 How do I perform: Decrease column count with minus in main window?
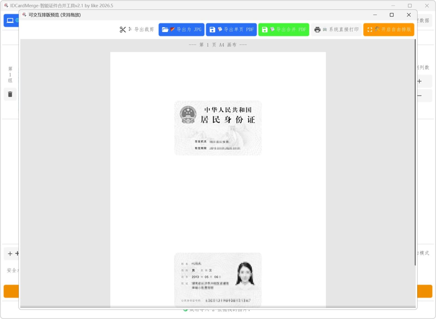tap(420, 96)
